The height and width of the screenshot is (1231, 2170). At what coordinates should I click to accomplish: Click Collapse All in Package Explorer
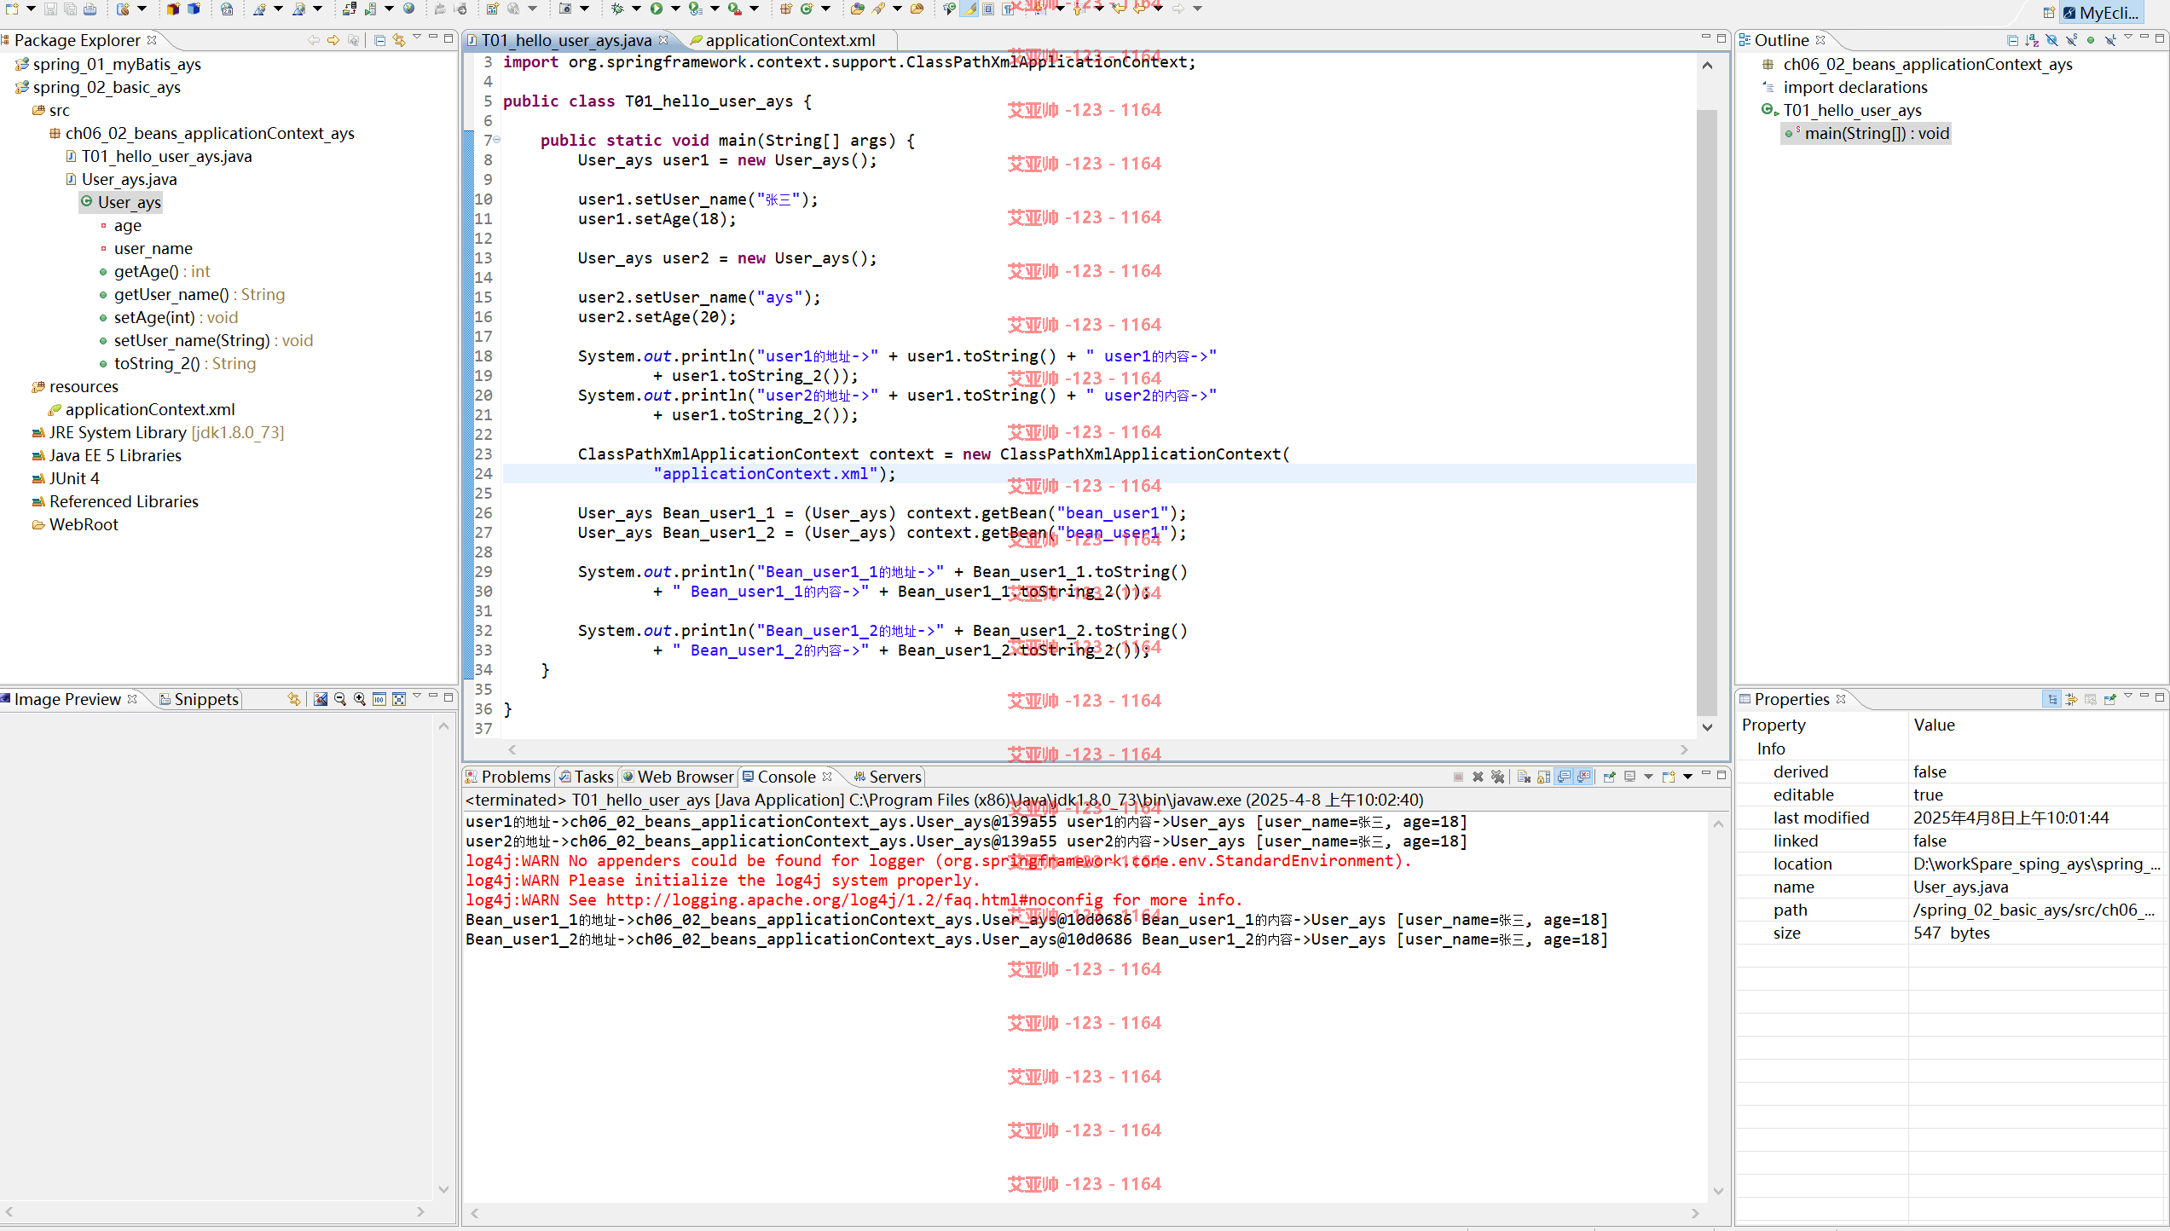coord(380,40)
